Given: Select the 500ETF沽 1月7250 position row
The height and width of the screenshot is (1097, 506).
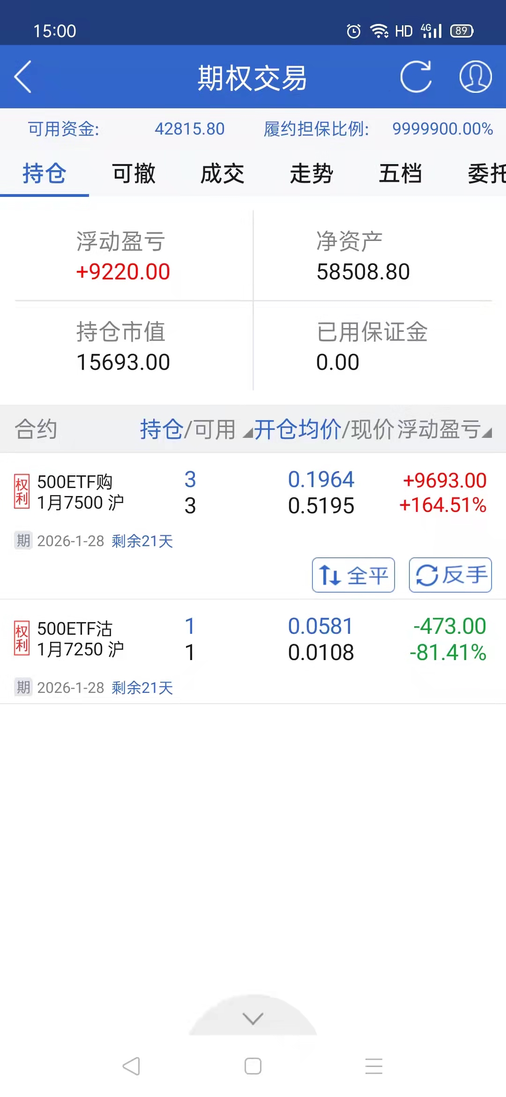Looking at the screenshot, I should pyautogui.click(x=253, y=640).
